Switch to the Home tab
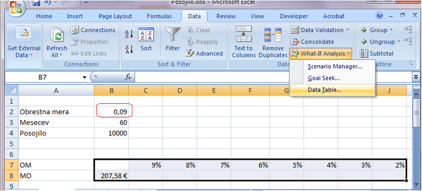 (44, 16)
